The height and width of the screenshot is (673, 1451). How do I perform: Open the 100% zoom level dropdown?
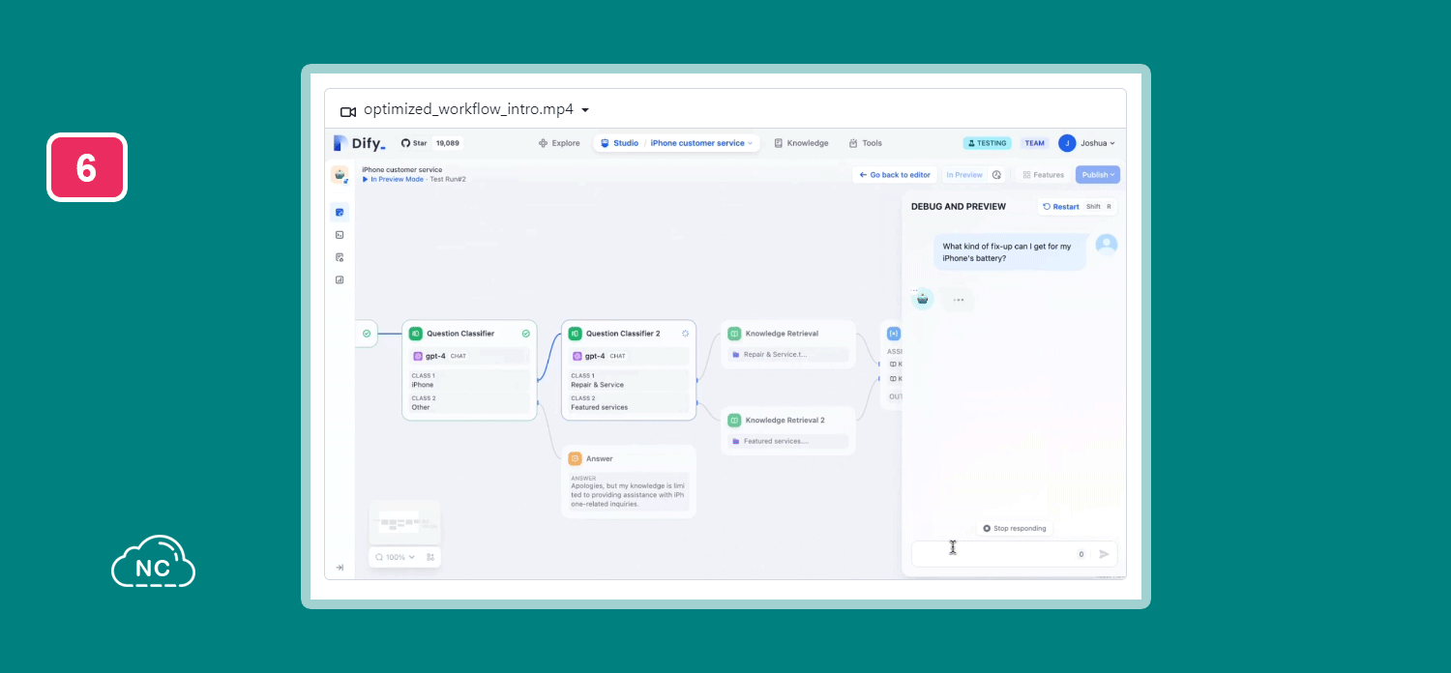395,557
